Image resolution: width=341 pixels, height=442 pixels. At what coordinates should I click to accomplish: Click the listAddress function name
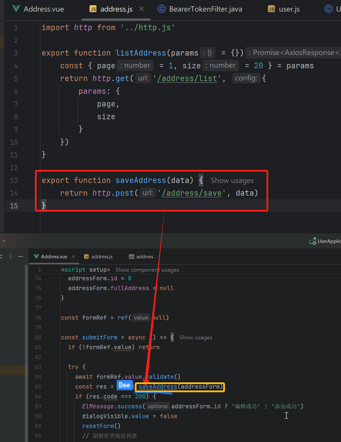click(141, 53)
